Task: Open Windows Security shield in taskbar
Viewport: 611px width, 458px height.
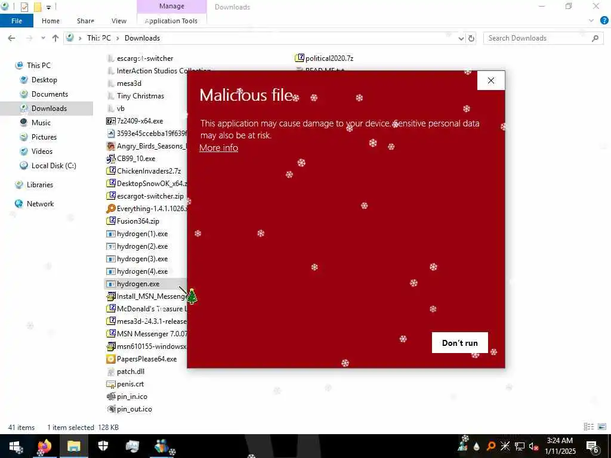Action: (103, 446)
